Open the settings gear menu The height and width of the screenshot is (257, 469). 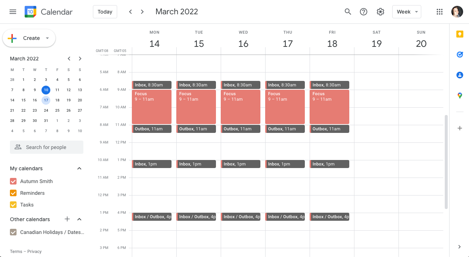380,12
